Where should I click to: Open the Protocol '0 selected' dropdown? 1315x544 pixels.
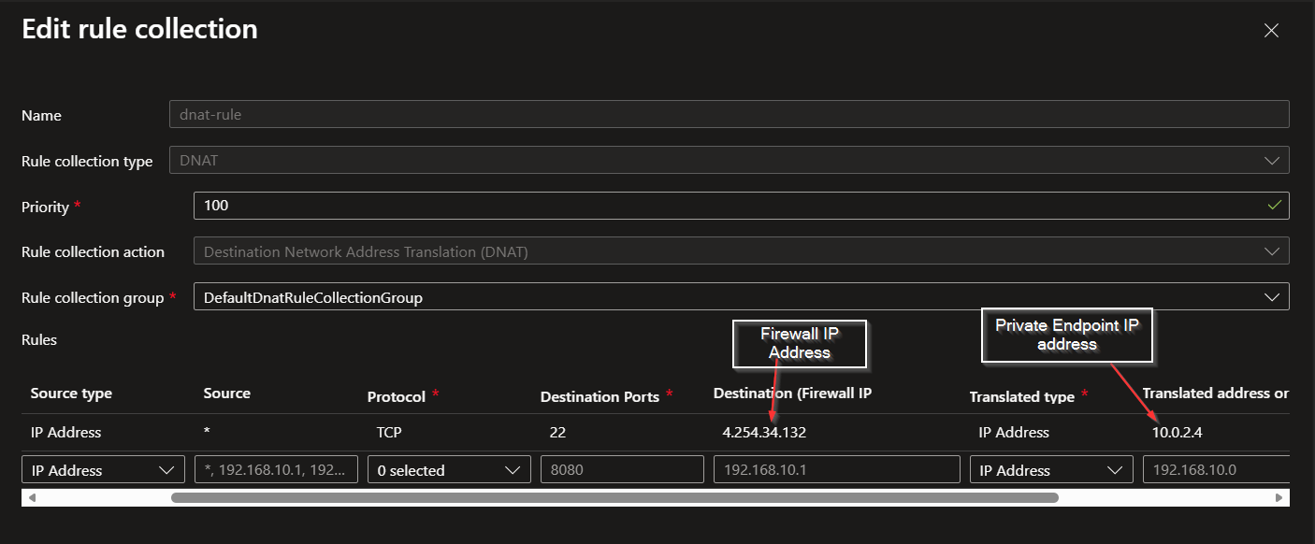449,470
